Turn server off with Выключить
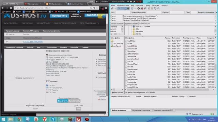 (74, 101)
